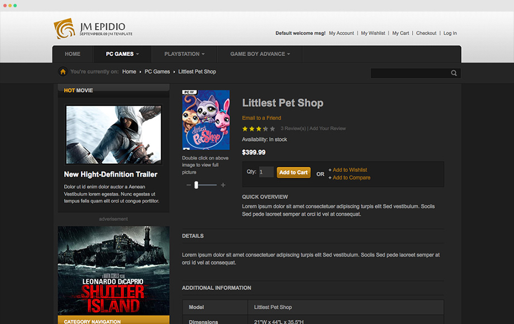Viewport: 514px width, 324px height.
Task: Click the Availability: In stock text
Action: [x=264, y=140]
